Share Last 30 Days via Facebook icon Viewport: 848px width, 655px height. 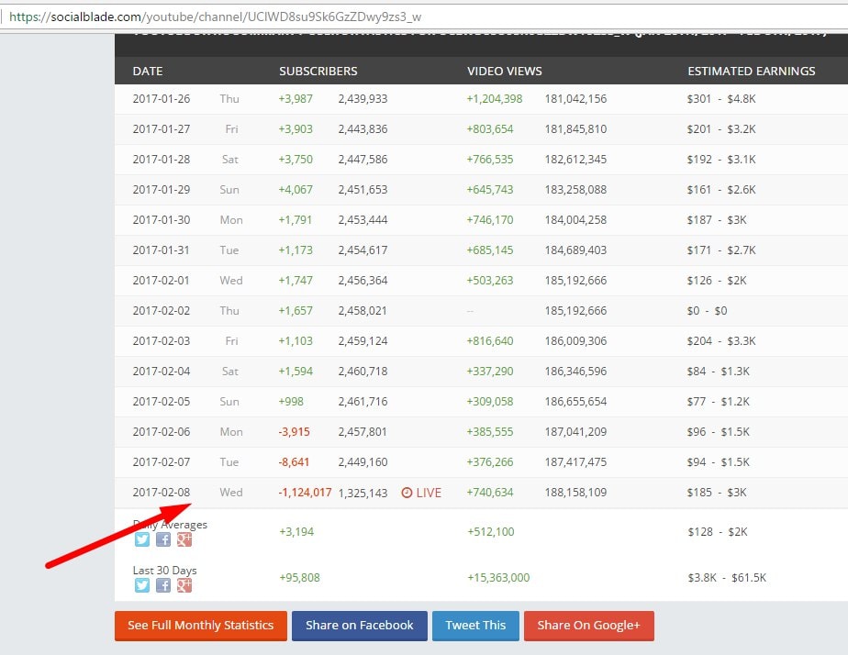point(162,585)
